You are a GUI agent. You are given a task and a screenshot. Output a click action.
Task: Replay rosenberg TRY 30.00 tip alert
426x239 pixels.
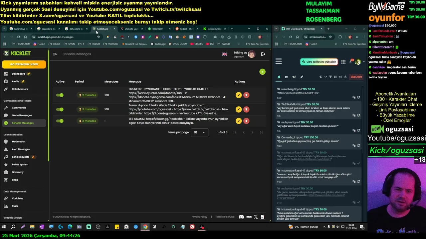358,97
